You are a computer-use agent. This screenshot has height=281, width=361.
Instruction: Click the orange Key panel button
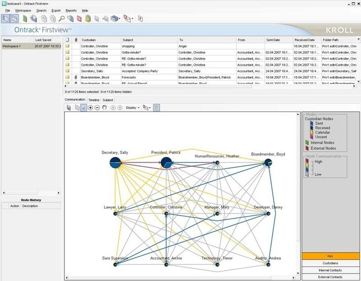tap(330, 256)
